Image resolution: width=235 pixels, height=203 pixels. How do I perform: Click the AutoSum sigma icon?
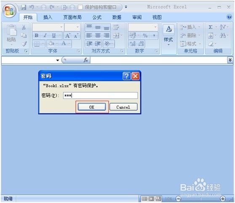211,27
